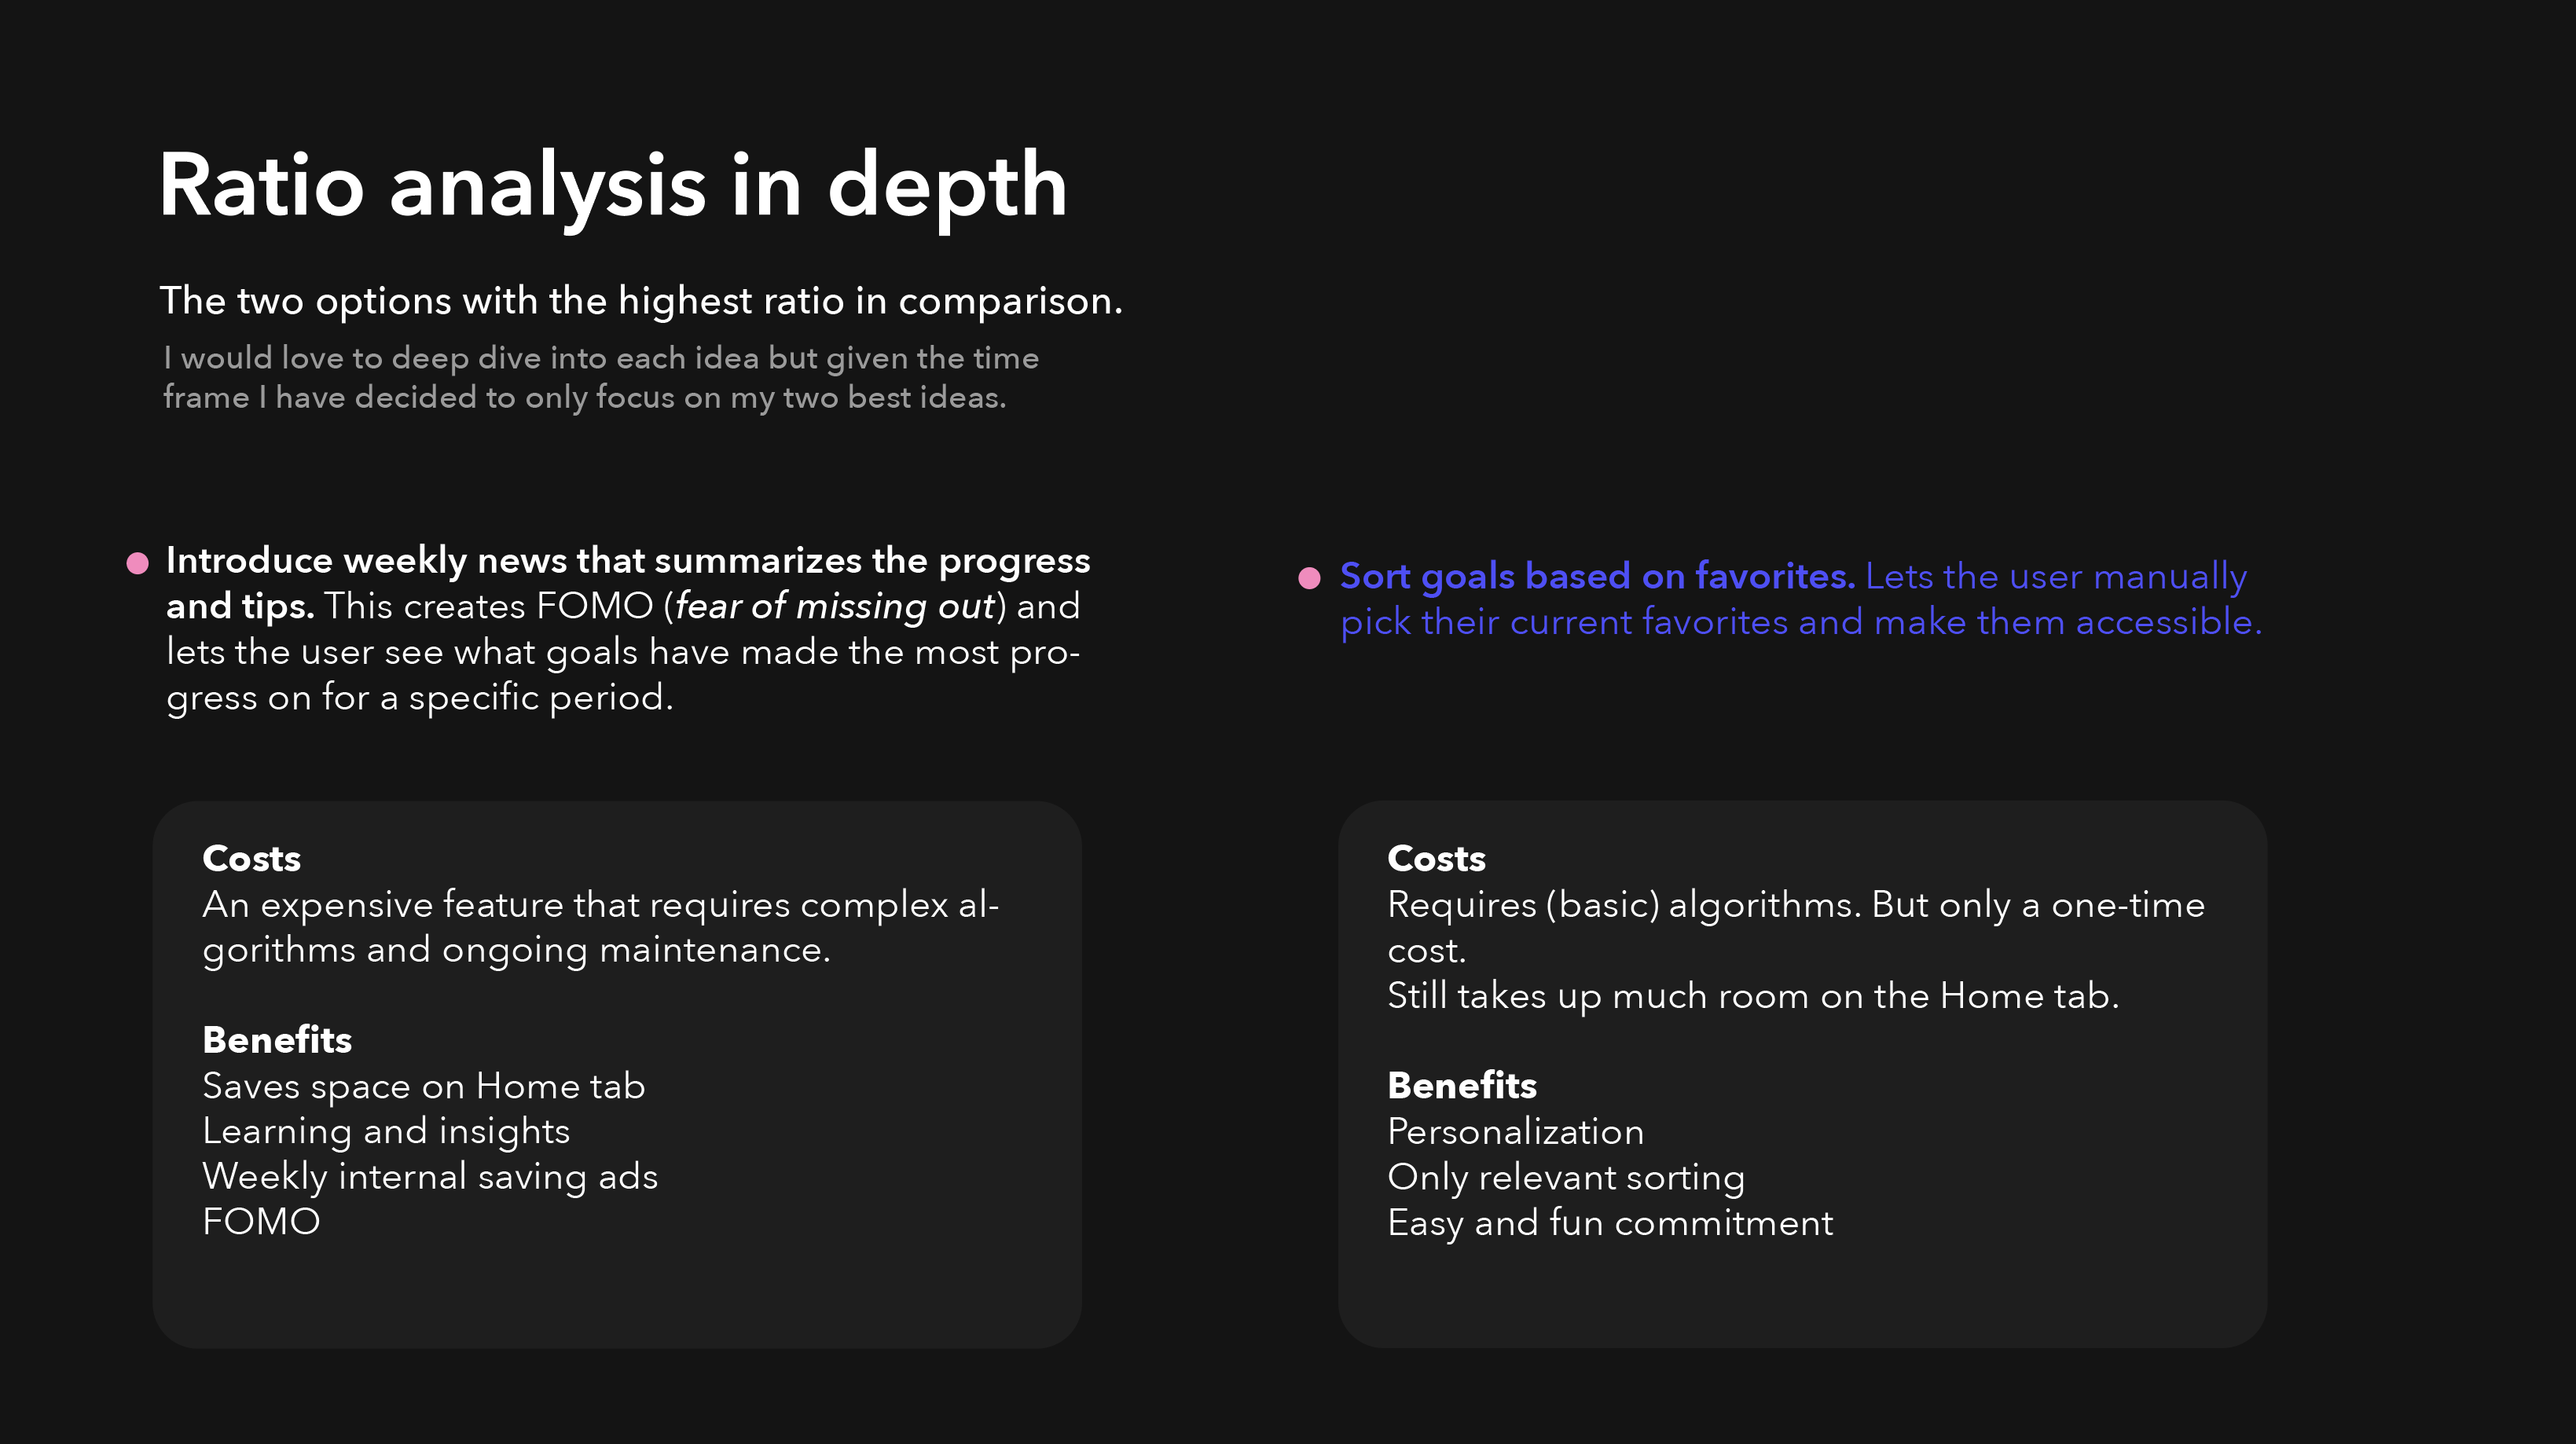The width and height of the screenshot is (2576, 1444).
Task: Select the 'FOMO' benefit in left card
Action: [x=261, y=1222]
